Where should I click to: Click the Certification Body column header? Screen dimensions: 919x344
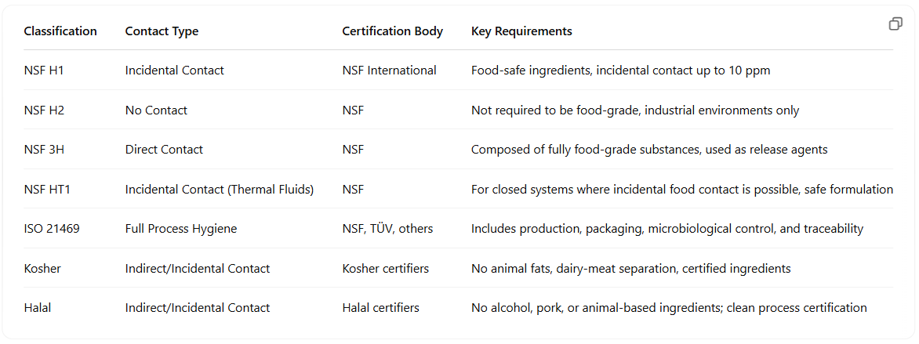coord(393,31)
